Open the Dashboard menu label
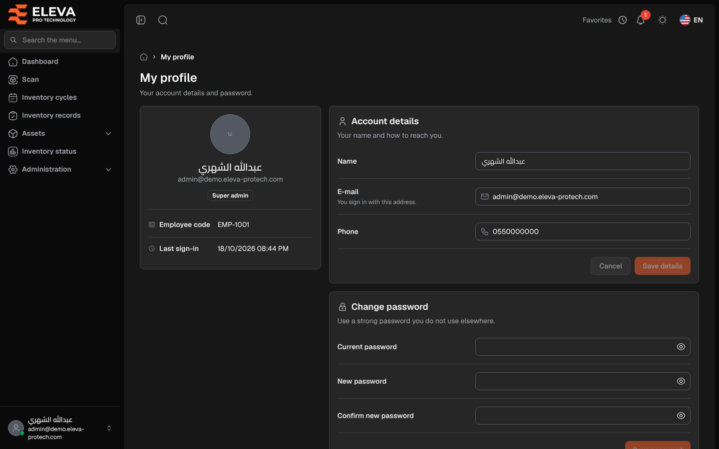 point(40,61)
